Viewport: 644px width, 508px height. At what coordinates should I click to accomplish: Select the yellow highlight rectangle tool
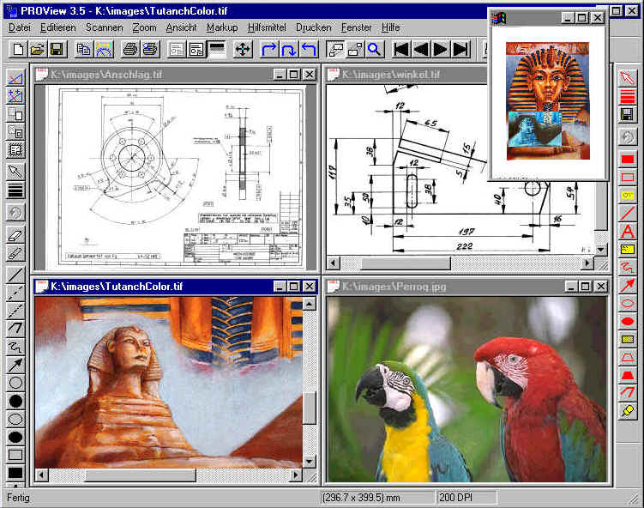(627, 339)
